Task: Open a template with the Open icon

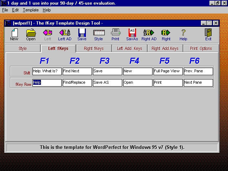Action: coord(31,35)
